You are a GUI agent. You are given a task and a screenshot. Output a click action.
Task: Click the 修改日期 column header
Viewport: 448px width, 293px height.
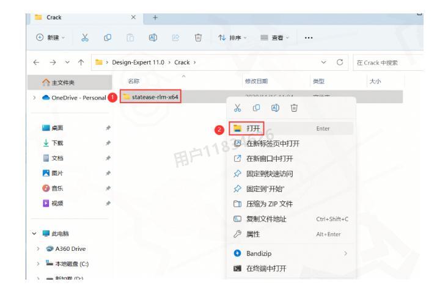coord(256,81)
